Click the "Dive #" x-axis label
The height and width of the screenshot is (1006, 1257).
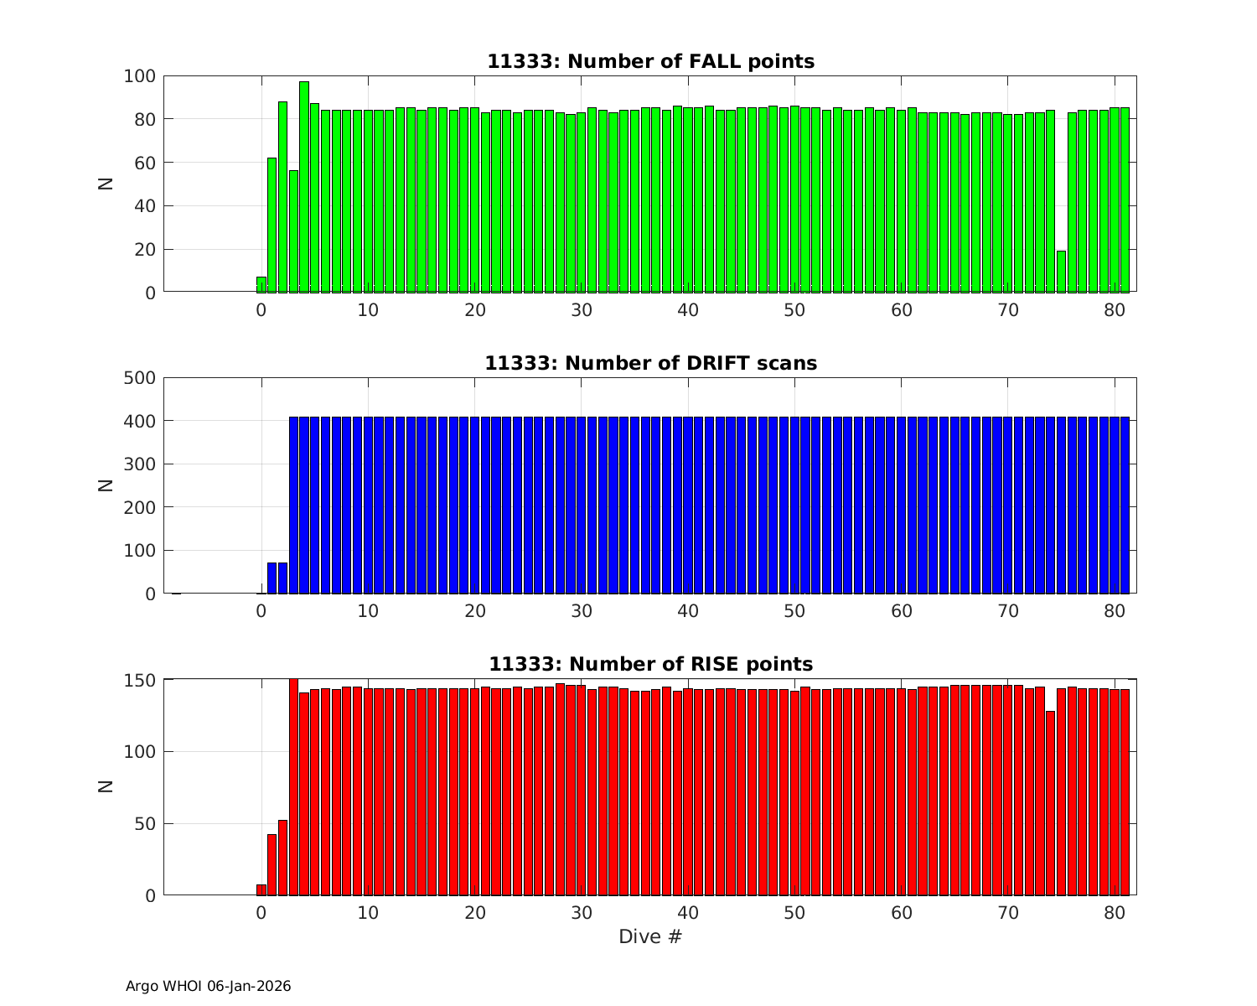(x=650, y=936)
